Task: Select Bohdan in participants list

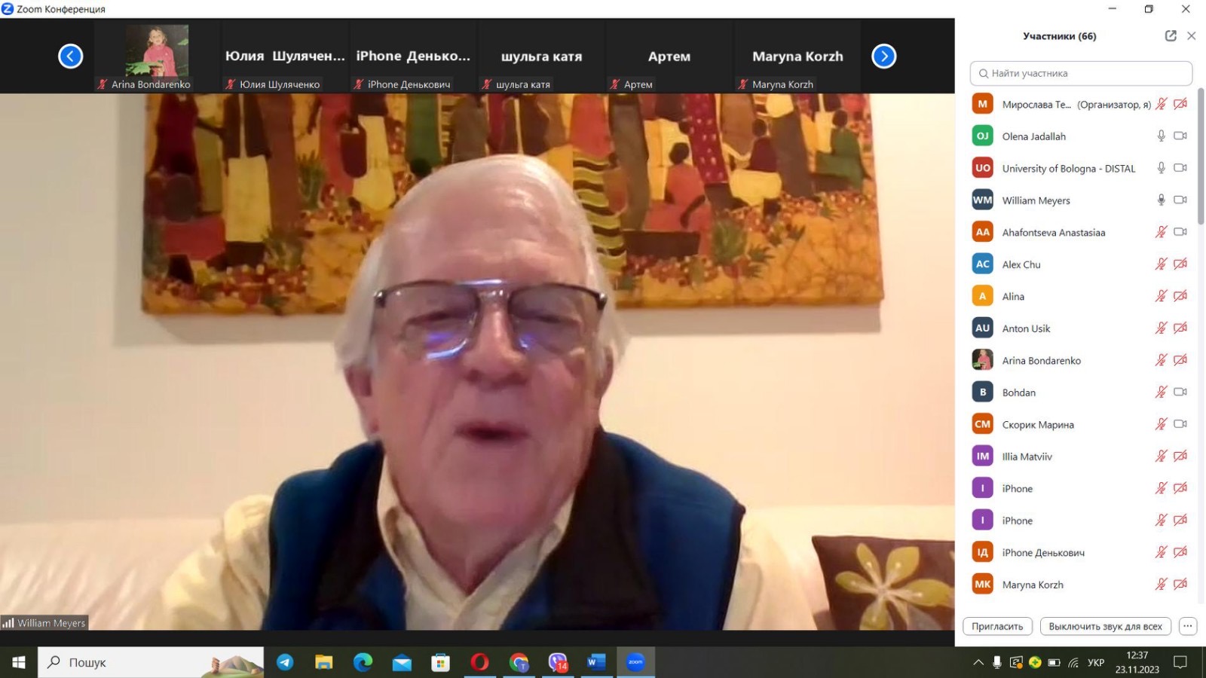Action: [x=1081, y=392]
